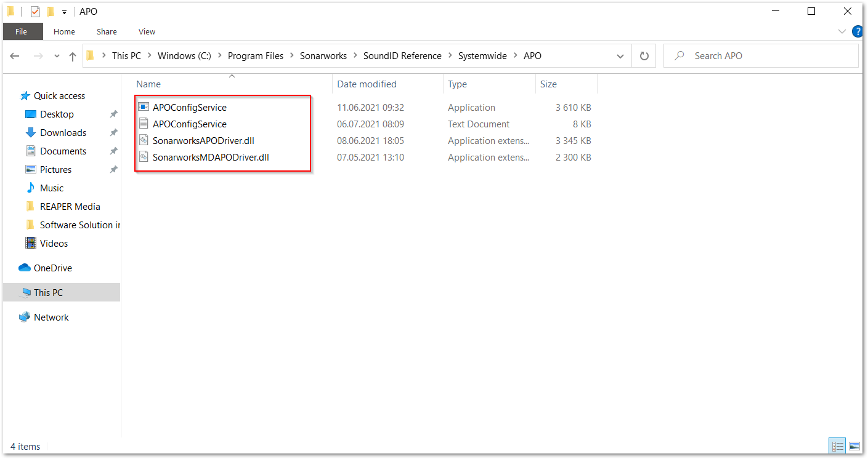Screen dimensions: 868x459
Task: Open Desktop in navigation pane
Action: pos(57,114)
